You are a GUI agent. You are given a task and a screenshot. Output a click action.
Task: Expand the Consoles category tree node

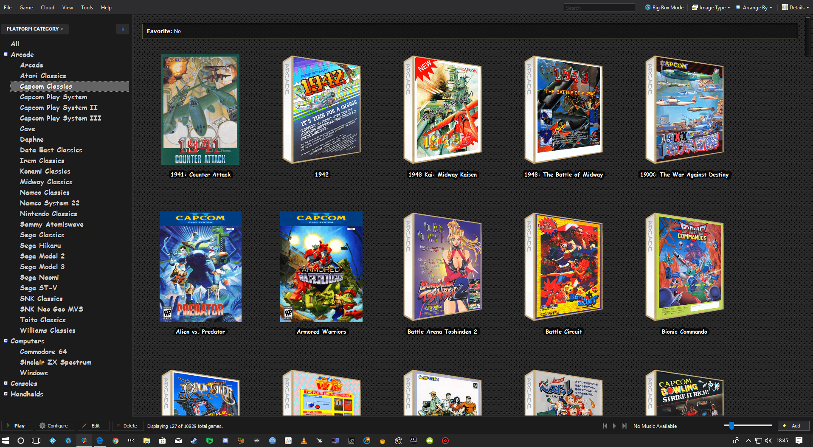pos(6,383)
